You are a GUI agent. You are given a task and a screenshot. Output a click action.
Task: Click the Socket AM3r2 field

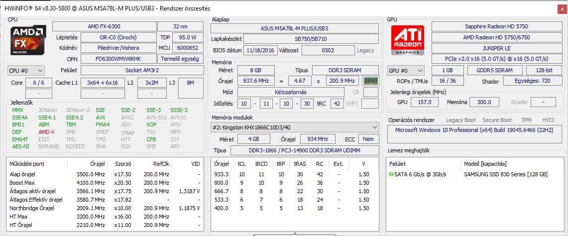click(x=142, y=70)
